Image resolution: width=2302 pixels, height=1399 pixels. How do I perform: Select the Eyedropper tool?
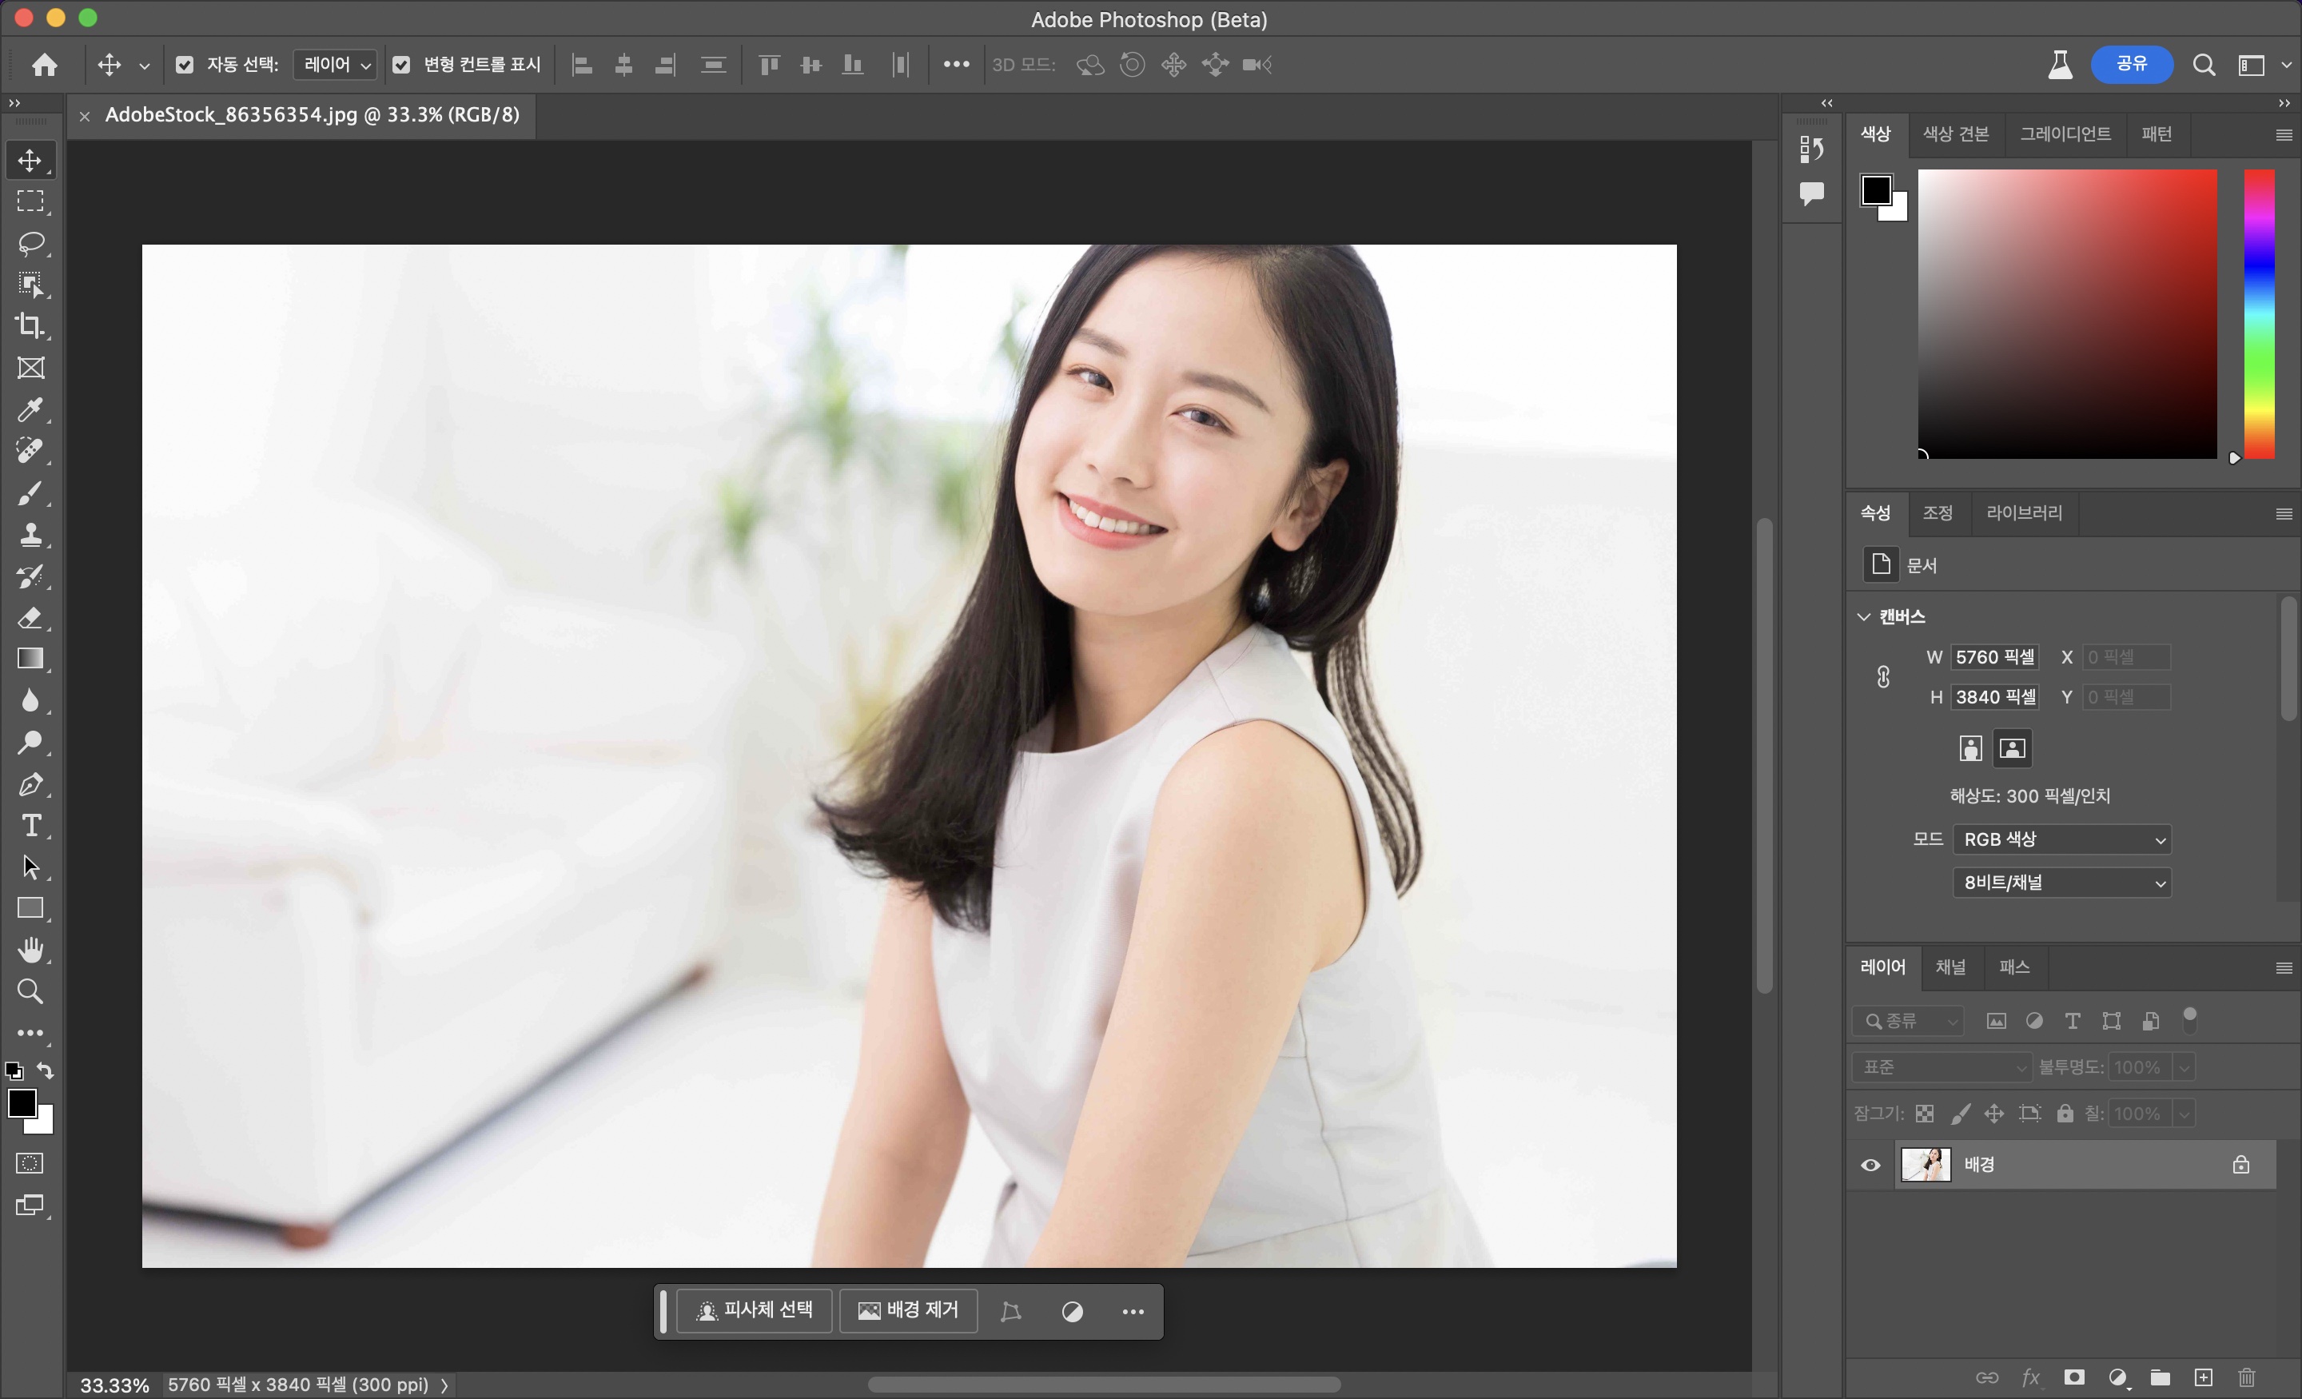tap(31, 409)
